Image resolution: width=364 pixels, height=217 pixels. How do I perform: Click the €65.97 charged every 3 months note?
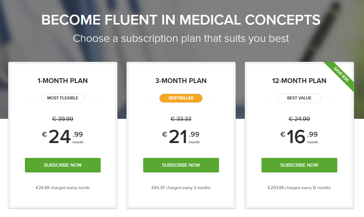pyautogui.click(x=181, y=188)
